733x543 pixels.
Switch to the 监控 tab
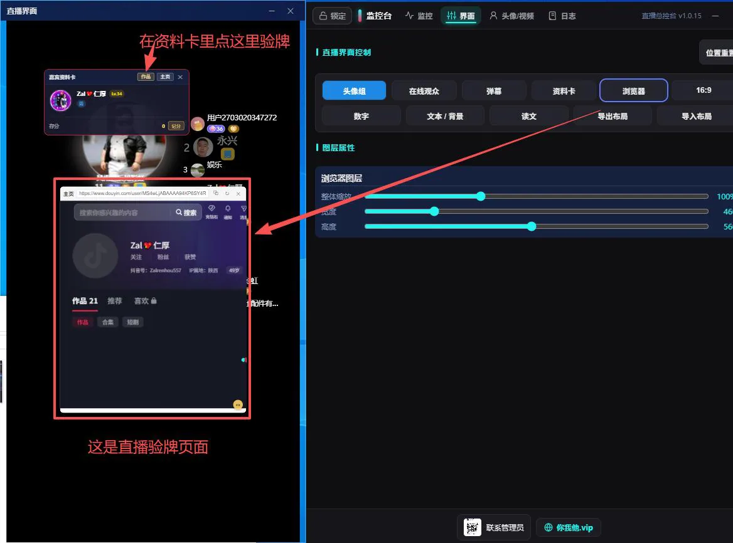pos(419,16)
